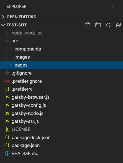Select the highlighted pages folder name
The width and height of the screenshot is (123, 163).
(21, 65)
